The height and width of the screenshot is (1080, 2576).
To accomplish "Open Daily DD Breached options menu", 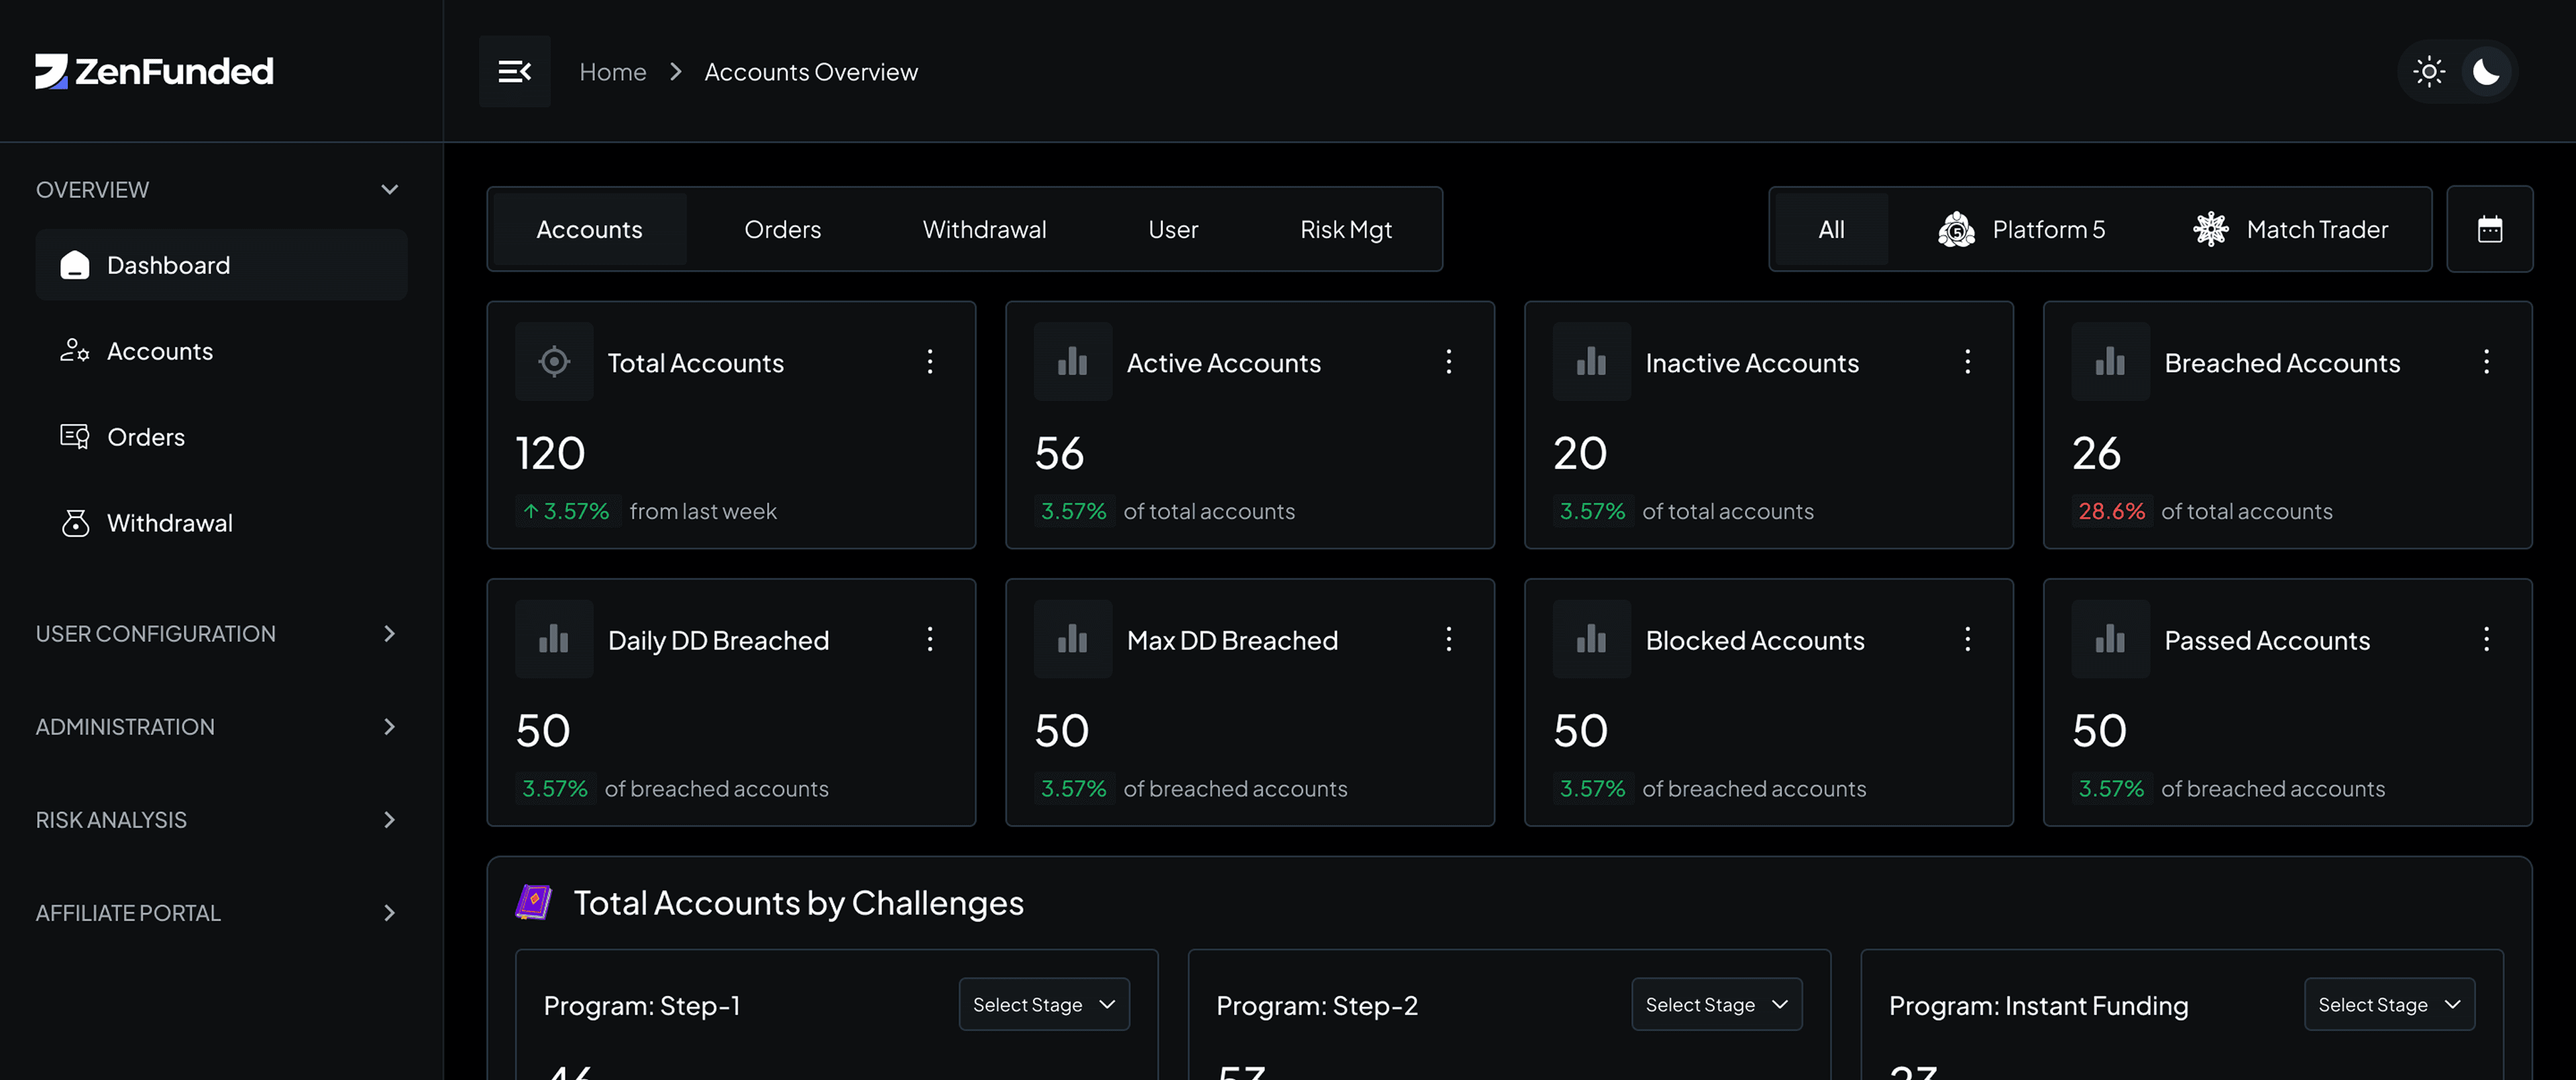I will [x=930, y=639].
